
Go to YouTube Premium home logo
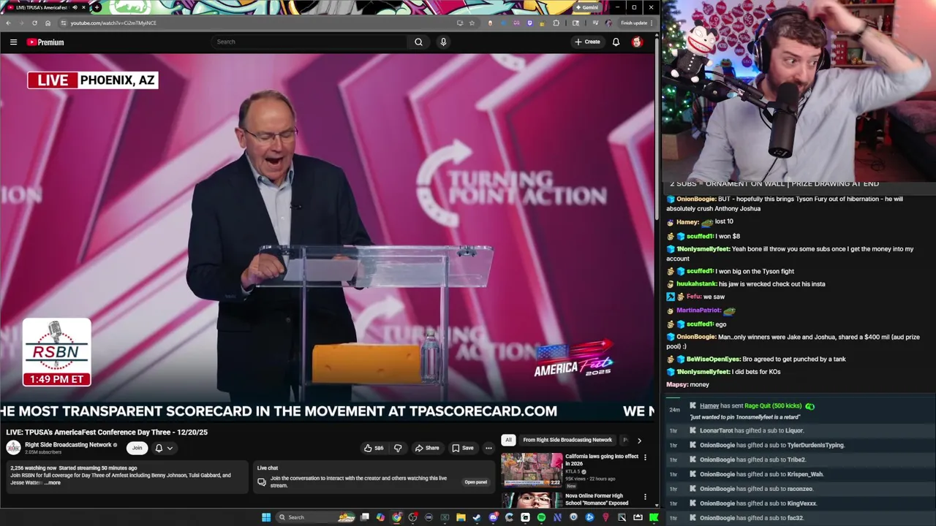45,42
